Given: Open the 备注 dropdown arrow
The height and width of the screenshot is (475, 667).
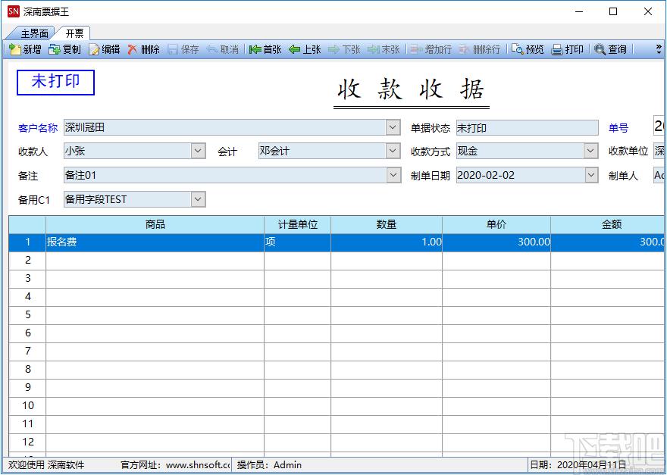Looking at the screenshot, I should tap(393, 175).
